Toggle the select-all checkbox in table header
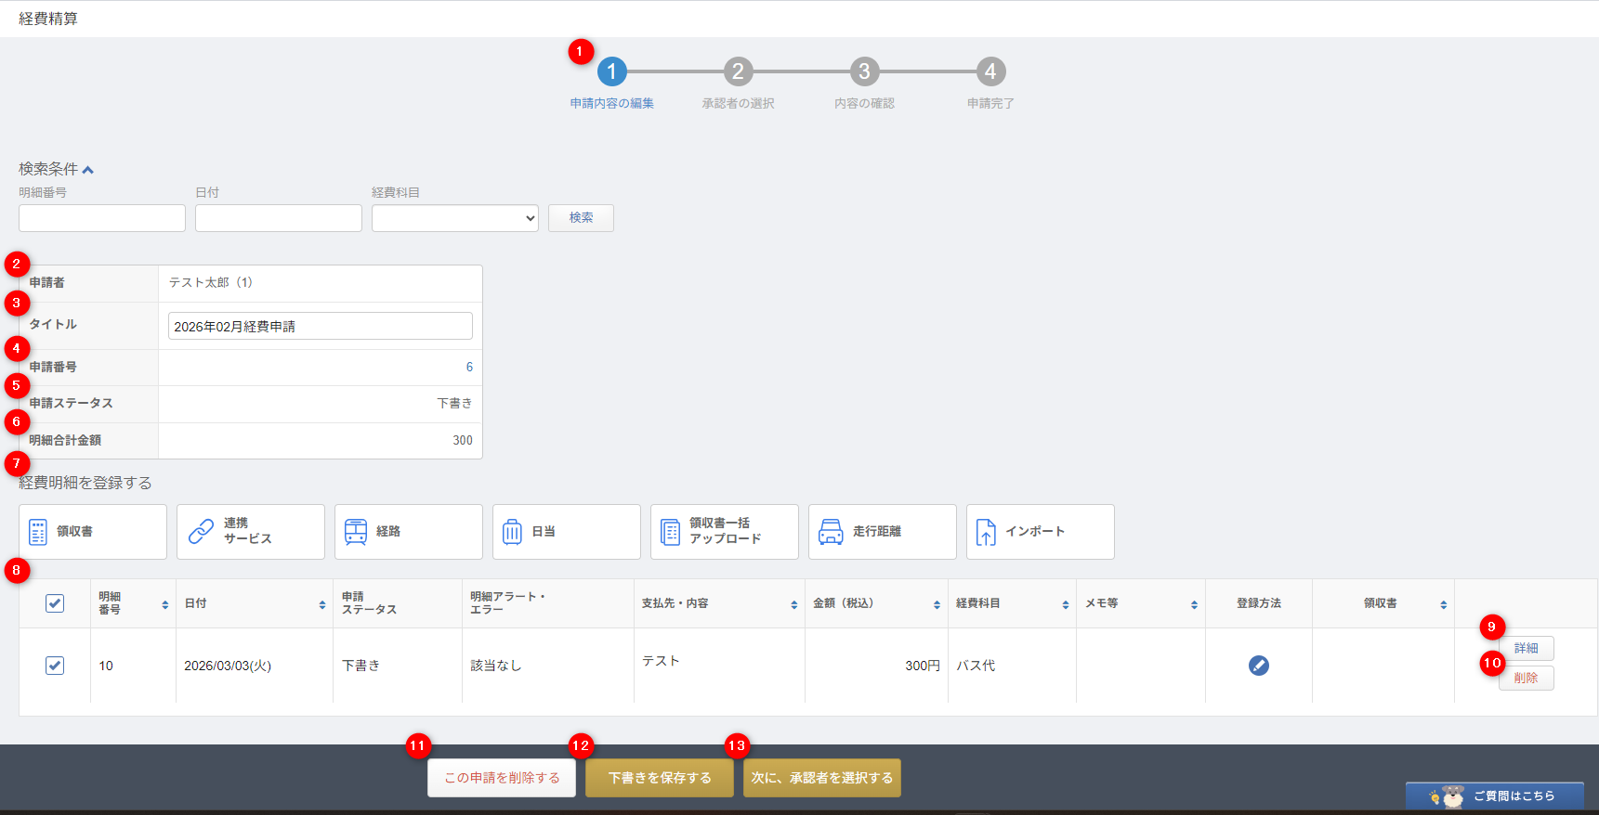This screenshot has height=815, width=1599. [55, 603]
